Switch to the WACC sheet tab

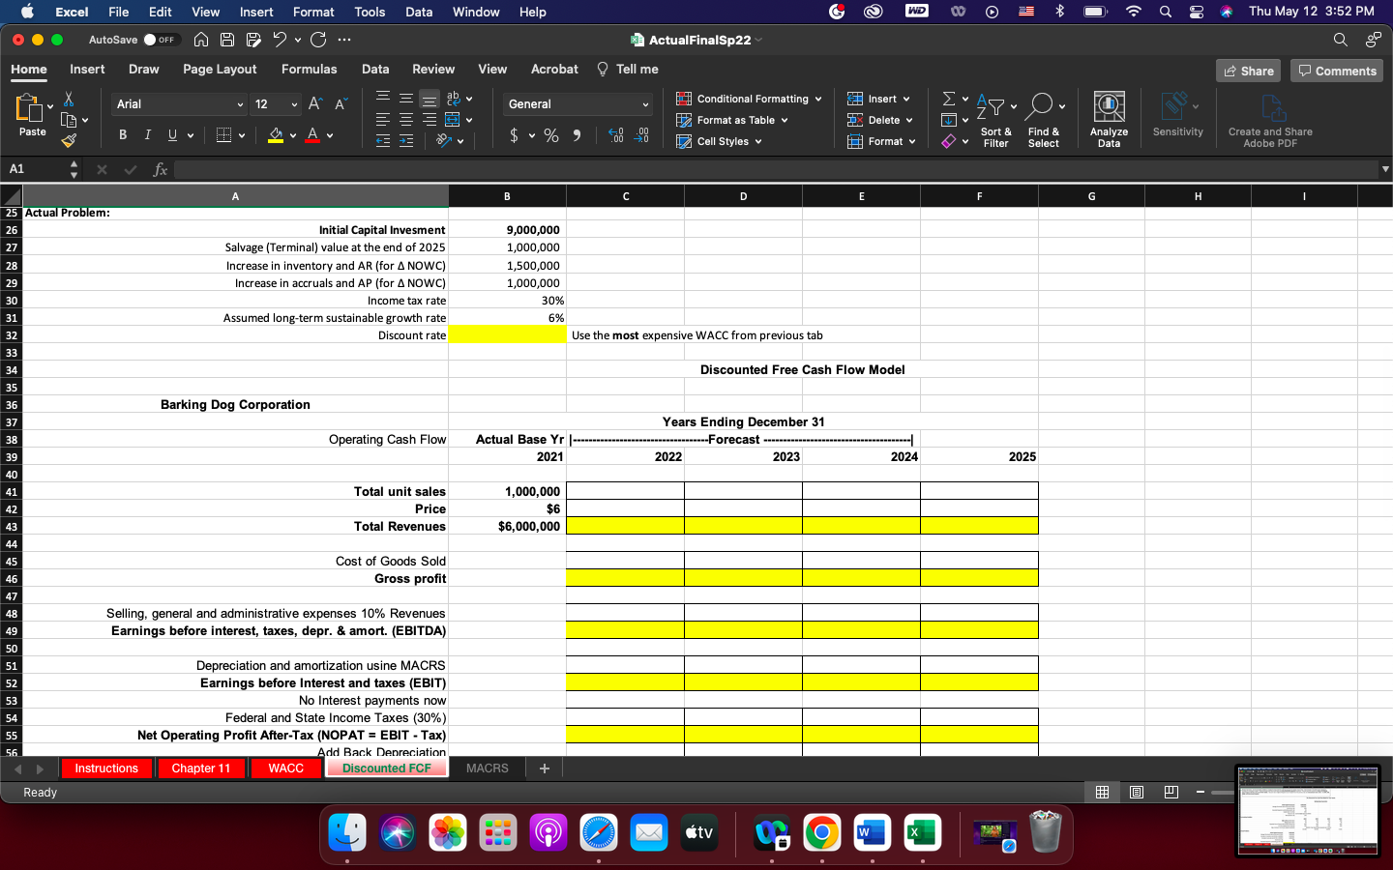pos(285,768)
